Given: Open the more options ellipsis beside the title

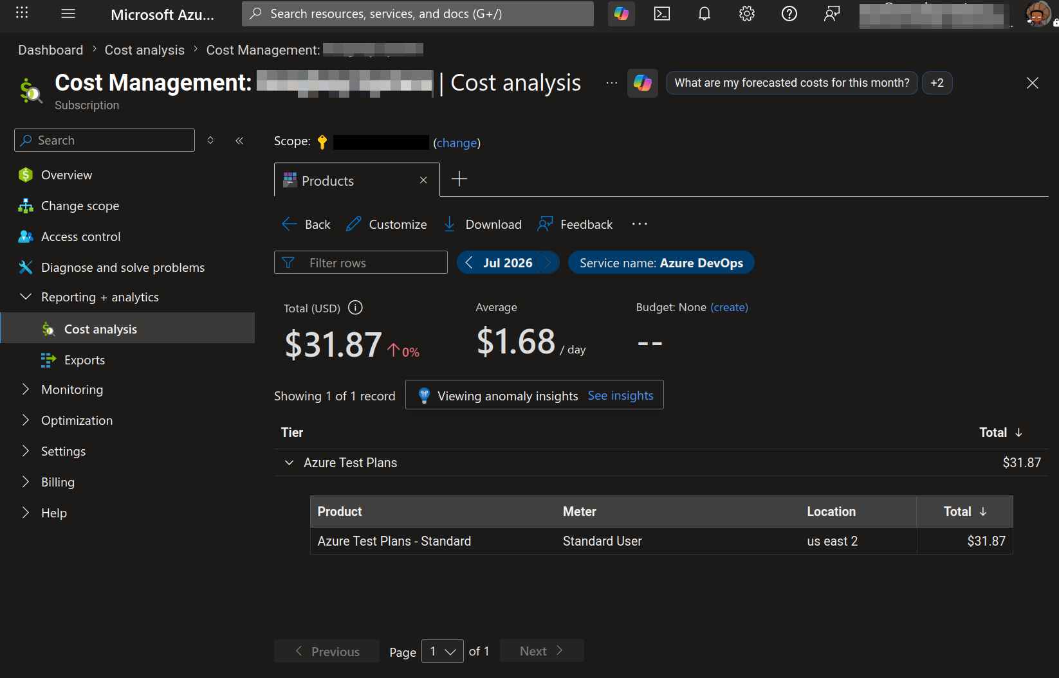Looking at the screenshot, I should 612,83.
